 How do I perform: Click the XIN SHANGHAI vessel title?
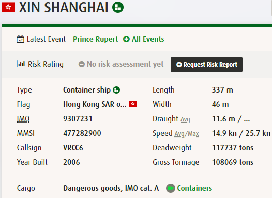coord(64,8)
